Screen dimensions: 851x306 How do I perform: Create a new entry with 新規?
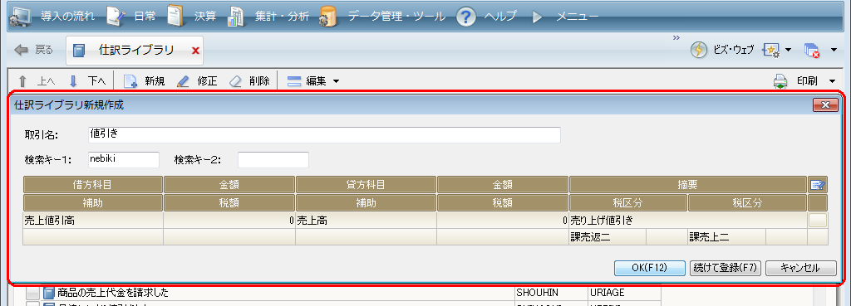point(144,82)
